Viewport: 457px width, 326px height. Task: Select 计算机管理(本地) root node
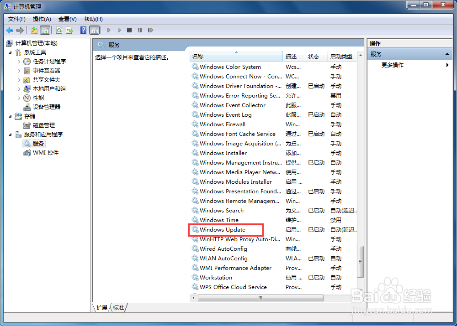[37, 43]
